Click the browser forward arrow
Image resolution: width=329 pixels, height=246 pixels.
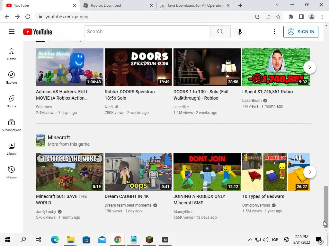pos(17,17)
